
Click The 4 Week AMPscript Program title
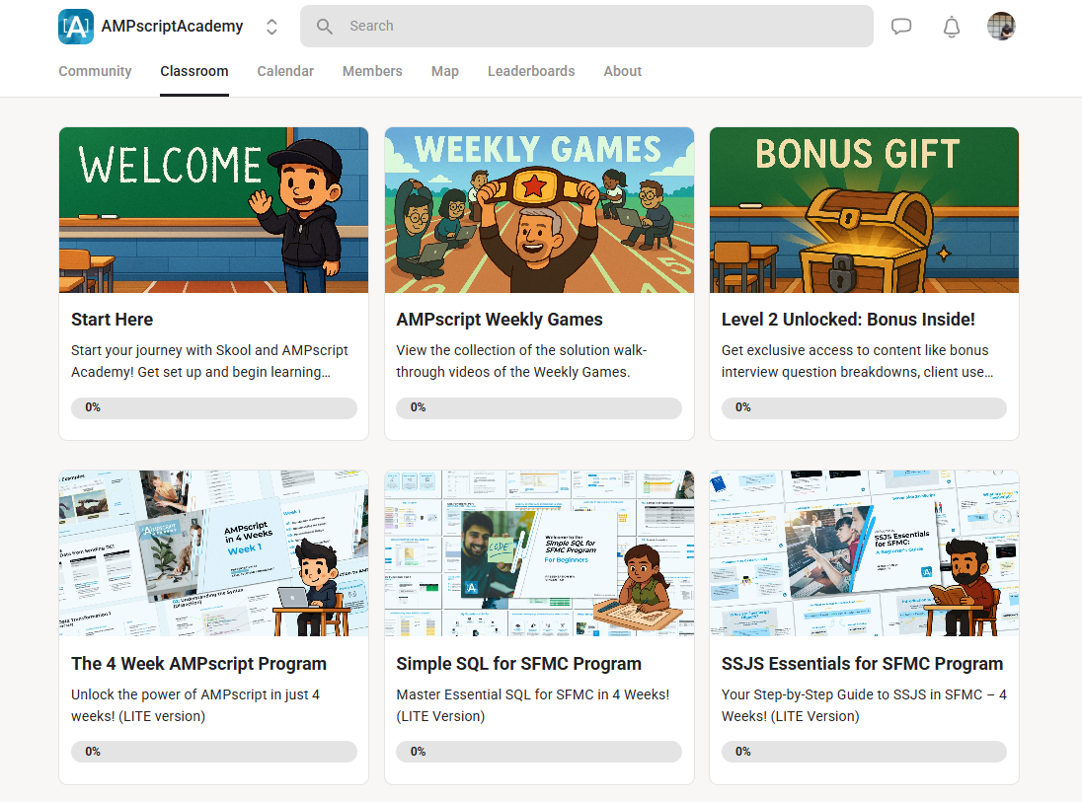click(x=198, y=663)
